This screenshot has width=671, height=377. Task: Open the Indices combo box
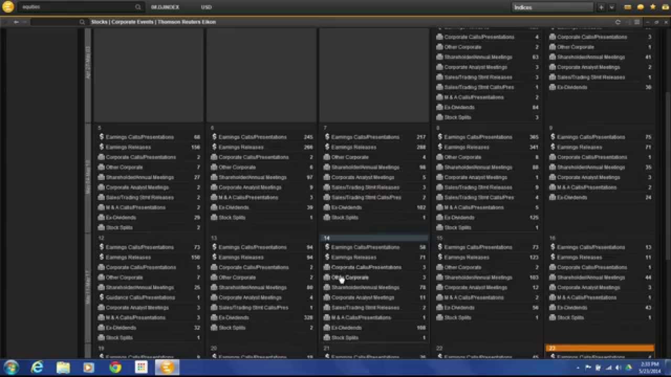[x=552, y=7]
